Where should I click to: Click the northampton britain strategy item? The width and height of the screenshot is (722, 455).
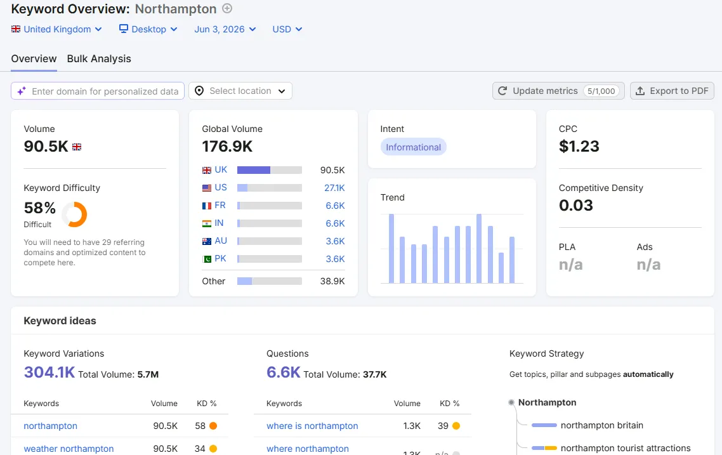tap(602, 425)
